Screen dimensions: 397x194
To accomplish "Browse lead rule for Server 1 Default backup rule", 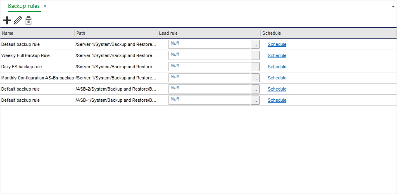I will (x=255, y=44).
